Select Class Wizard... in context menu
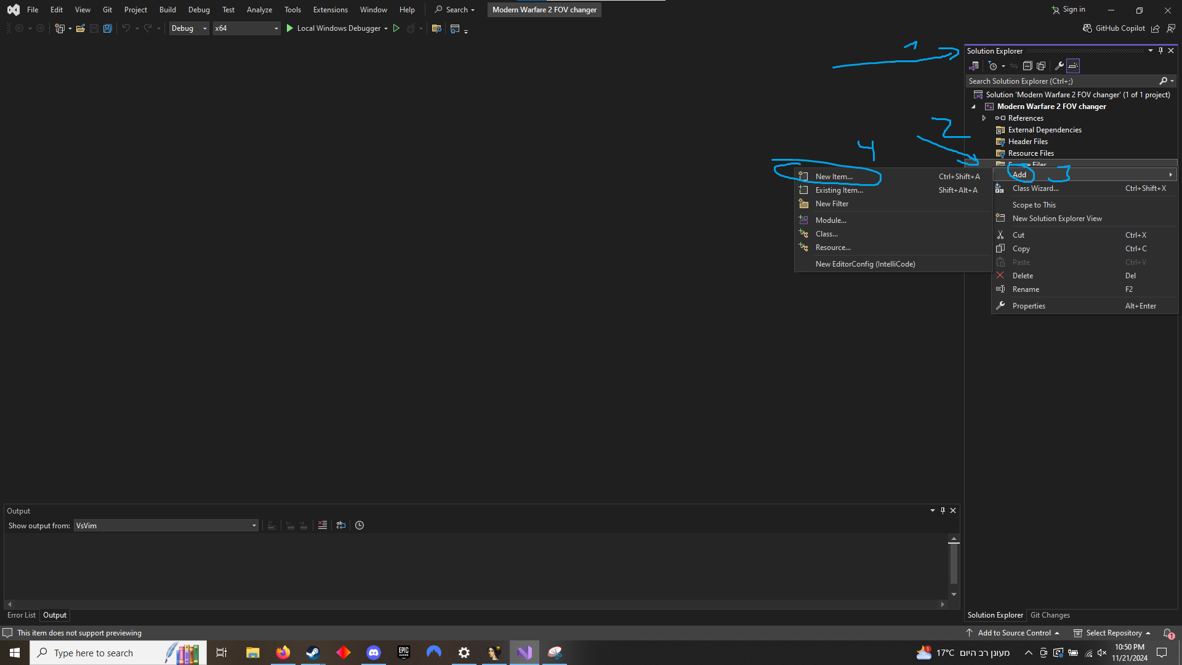The width and height of the screenshot is (1182, 665). click(x=1085, y=188)
